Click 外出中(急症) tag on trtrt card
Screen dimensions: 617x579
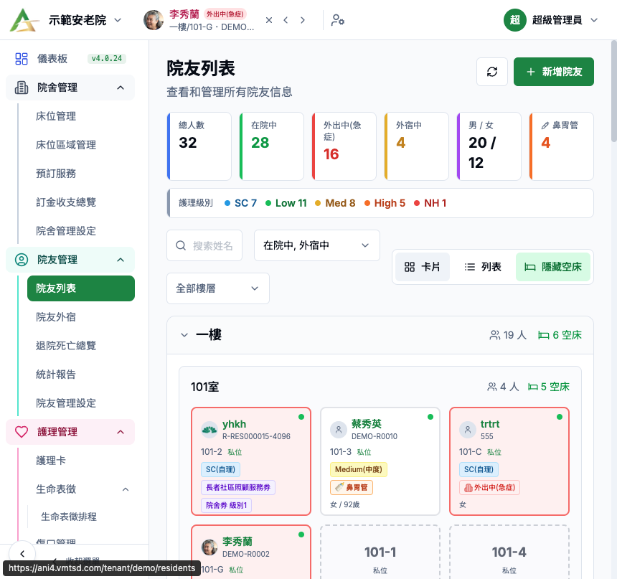(489, 487)
